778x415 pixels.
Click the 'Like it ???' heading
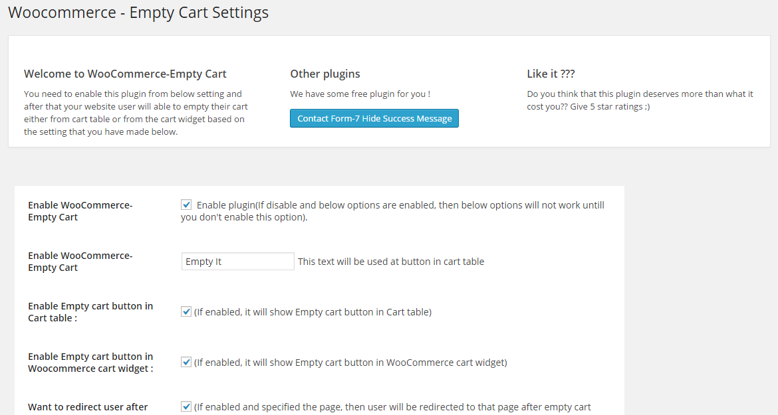(x=551, y=74)
